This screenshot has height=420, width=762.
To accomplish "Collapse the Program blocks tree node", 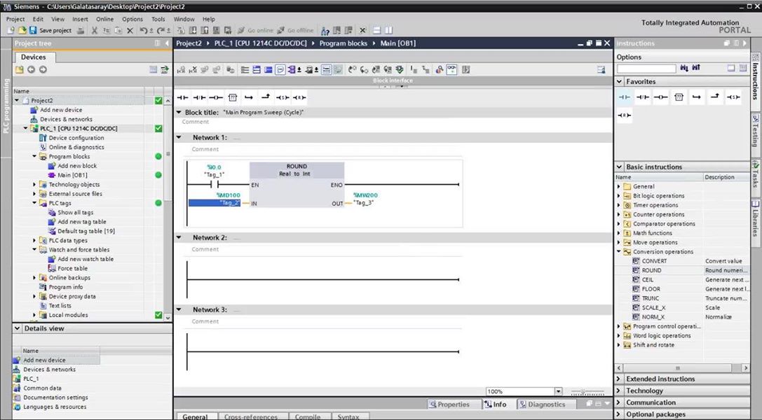I will tap(34, 156).
